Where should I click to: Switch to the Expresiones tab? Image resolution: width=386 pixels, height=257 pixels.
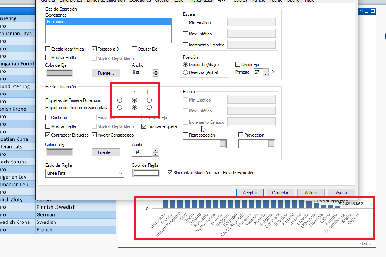point(140,1)
